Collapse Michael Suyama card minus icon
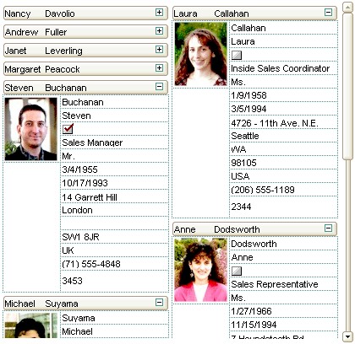The height and width of the screenshot is (344, 355). [159, 303]
